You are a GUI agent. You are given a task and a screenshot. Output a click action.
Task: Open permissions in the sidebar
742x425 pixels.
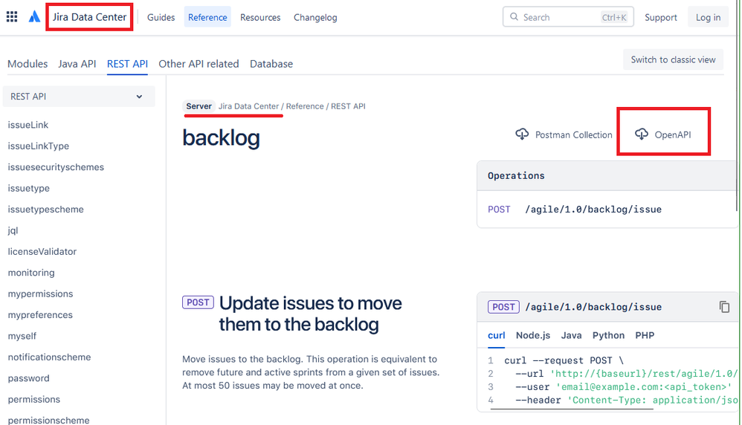(x=33, y=400)
